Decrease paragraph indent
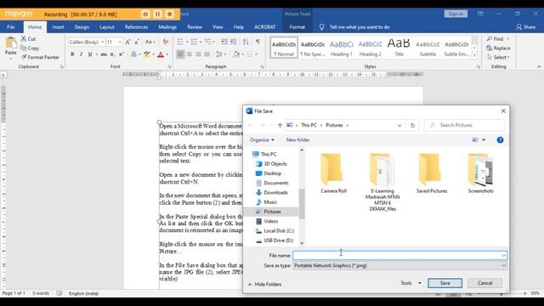Viewport: 544px width, 306px height. tap(224, 42)
